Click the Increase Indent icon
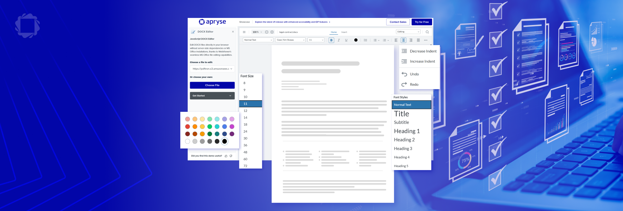Image resolution: width=623 pixels, height=211 pixels. pyautogui.click(x=404, y=61)
